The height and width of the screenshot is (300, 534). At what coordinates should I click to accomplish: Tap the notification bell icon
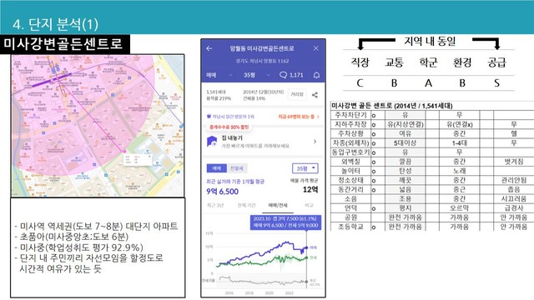click(x=316, y=75)
